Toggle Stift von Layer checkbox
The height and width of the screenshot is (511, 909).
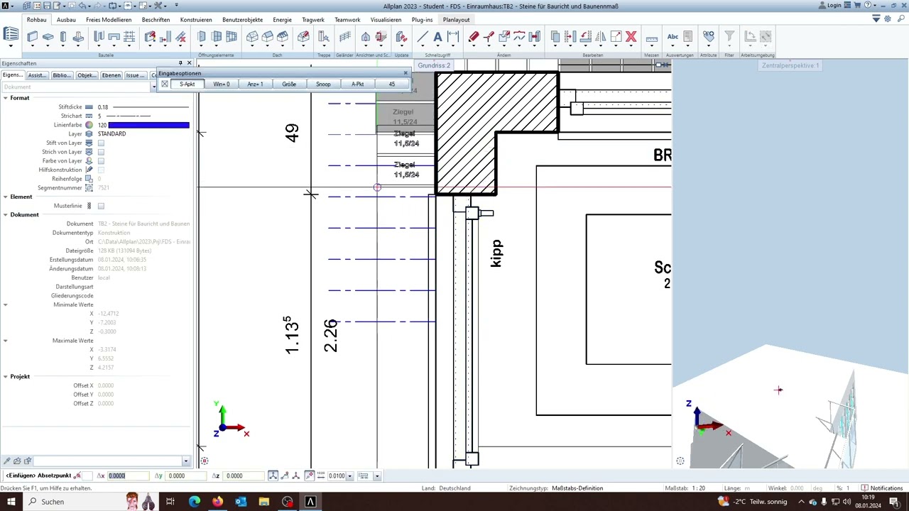click(101, 143)
